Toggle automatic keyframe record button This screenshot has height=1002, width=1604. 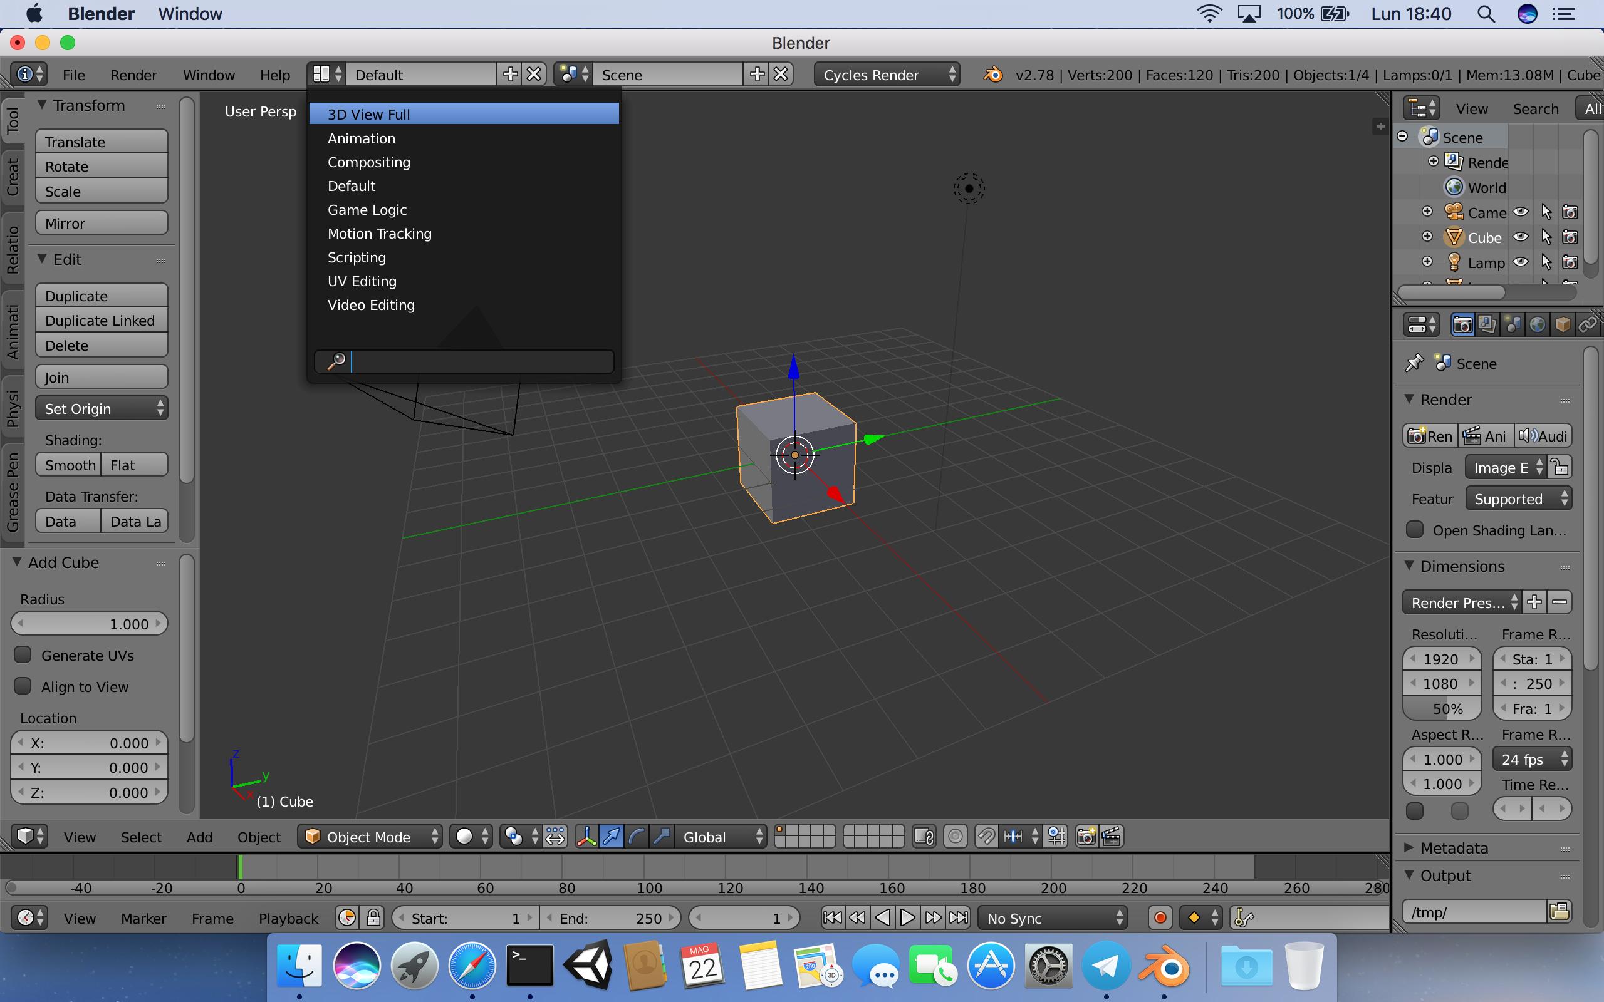1160,918
